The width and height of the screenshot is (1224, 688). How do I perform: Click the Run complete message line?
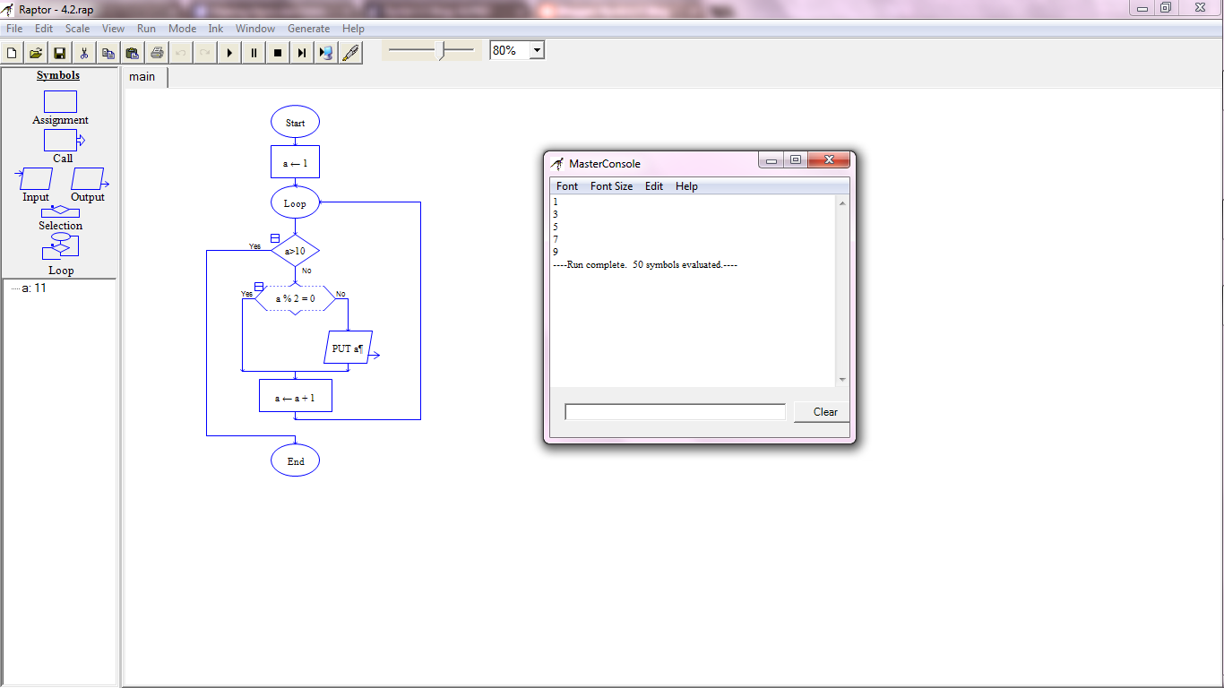click(645, 265)
